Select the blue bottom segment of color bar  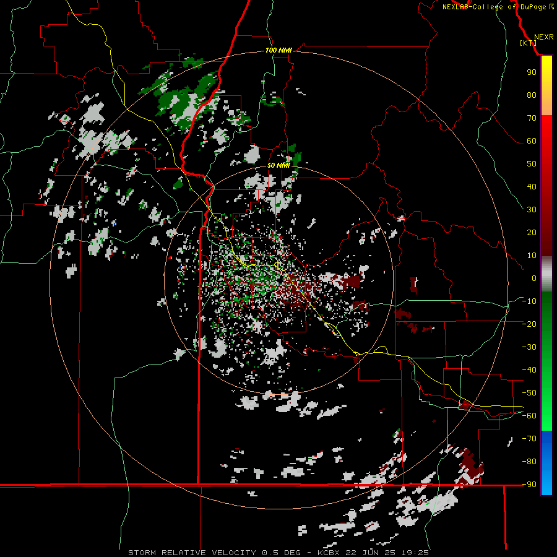[546, 462]
